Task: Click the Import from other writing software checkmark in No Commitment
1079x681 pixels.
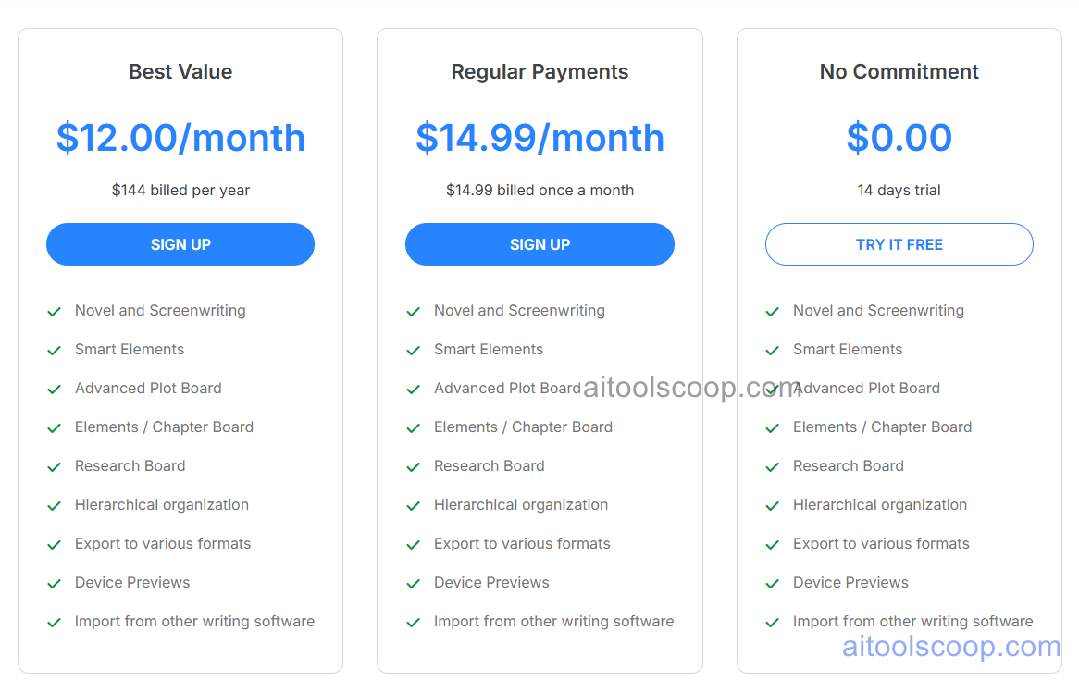Action: pyautogui.click(x=772, y=622)
